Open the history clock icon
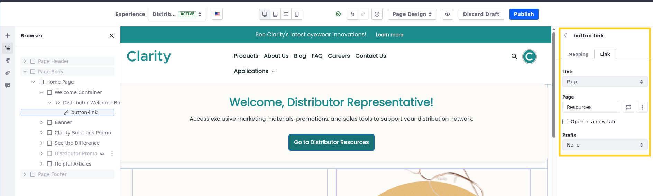The image size is (653, 196). 377,14
